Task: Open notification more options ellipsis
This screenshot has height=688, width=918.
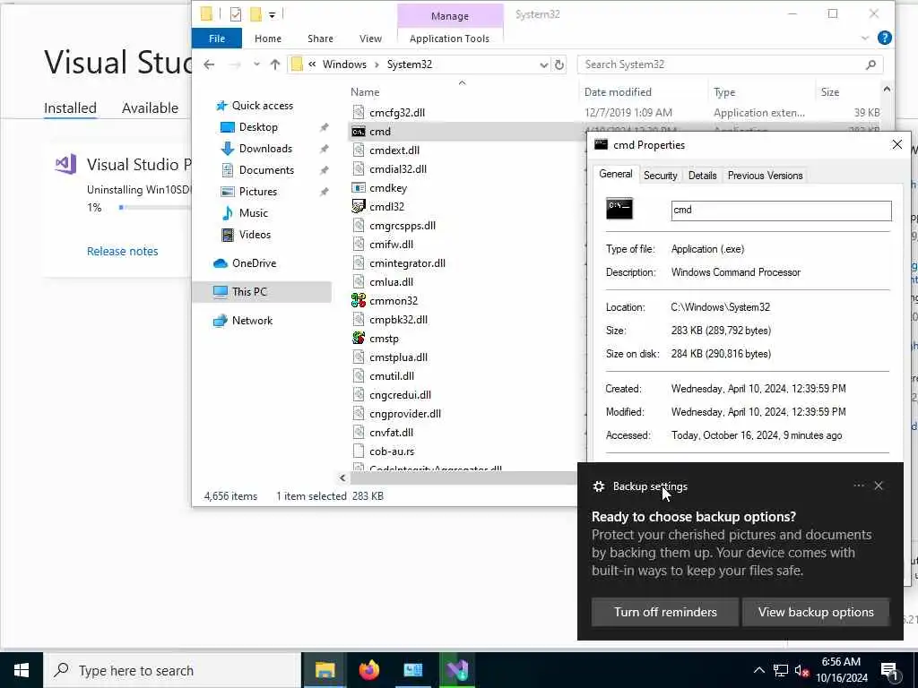Action: (858, 486)
